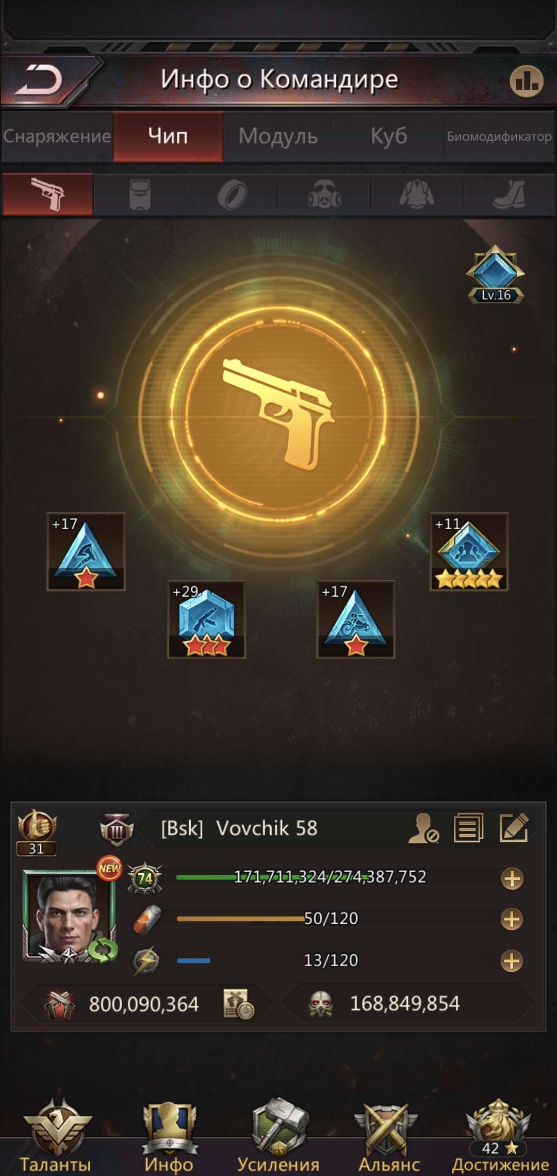This screenshot has height=1176, width=557.
Task: Switch to the Модуль tab
Action: pos(278,137)
